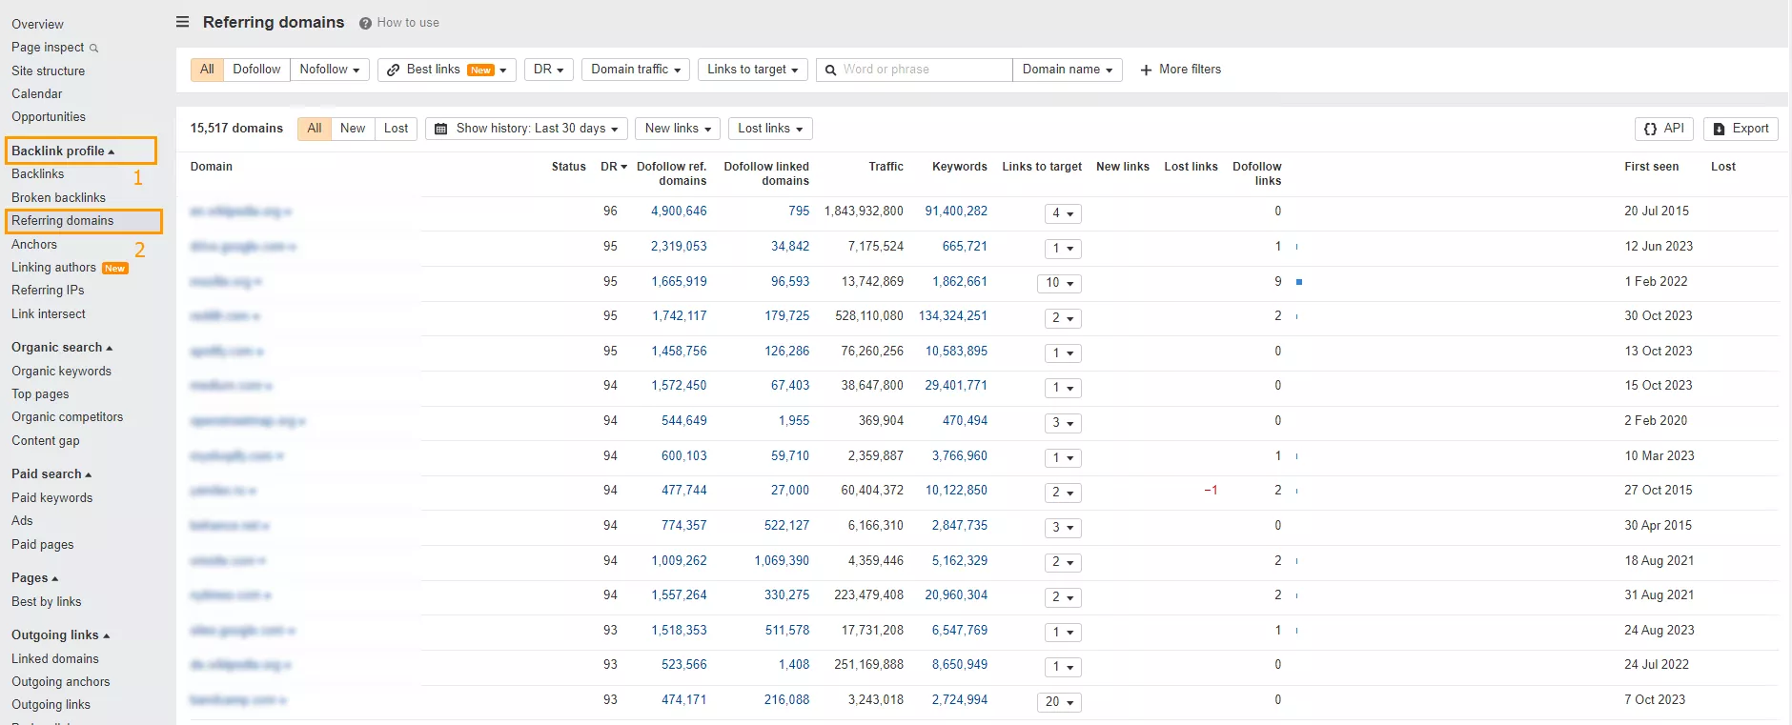Open Paid keywords in sidebar
Screen dimensions: 1792x725
point(51,498)
